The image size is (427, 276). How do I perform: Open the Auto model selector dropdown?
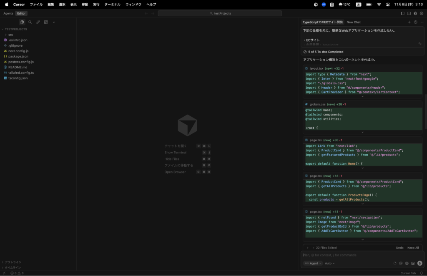329,263
